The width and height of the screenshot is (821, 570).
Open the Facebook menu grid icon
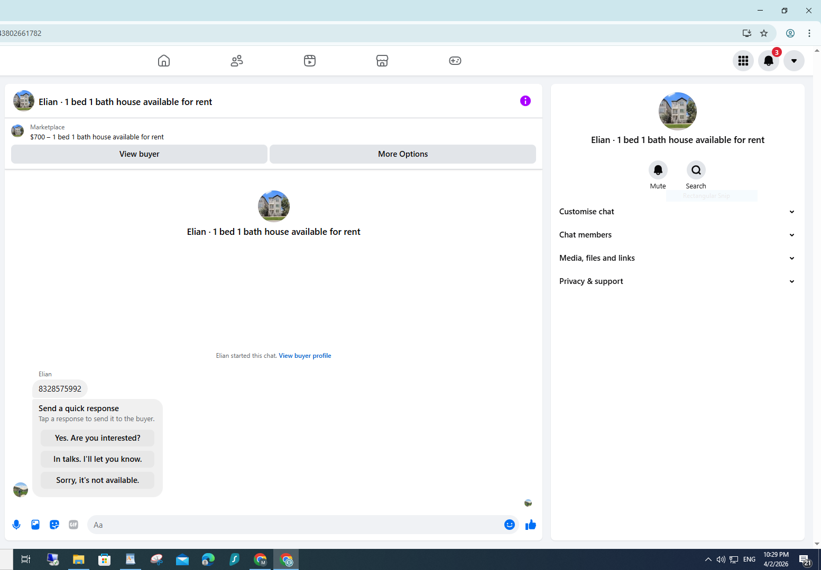[743, 61]
